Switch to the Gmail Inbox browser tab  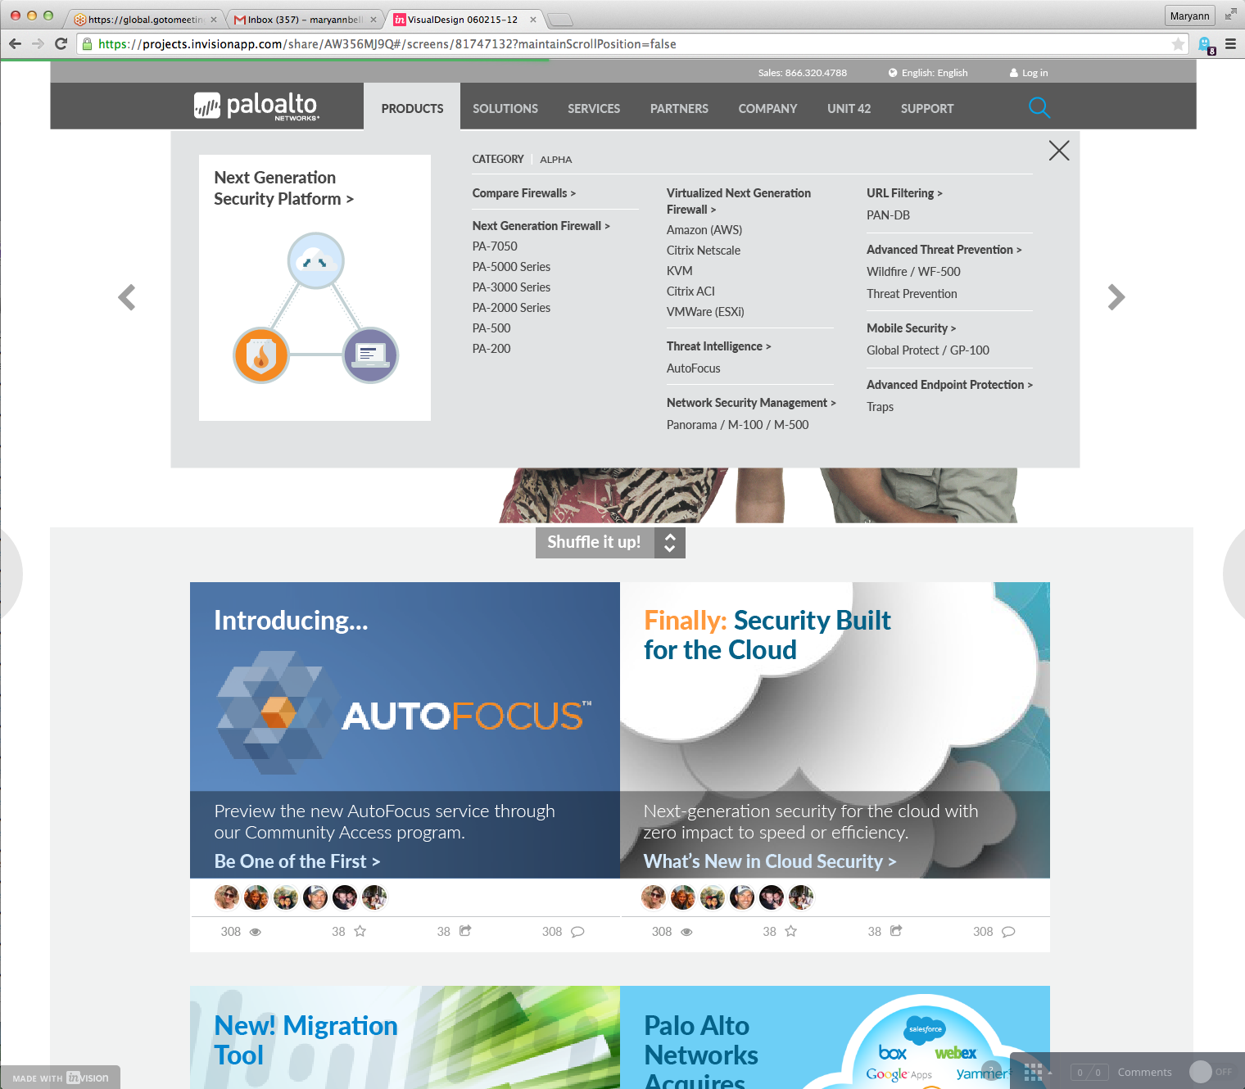[x=303, y=18]
